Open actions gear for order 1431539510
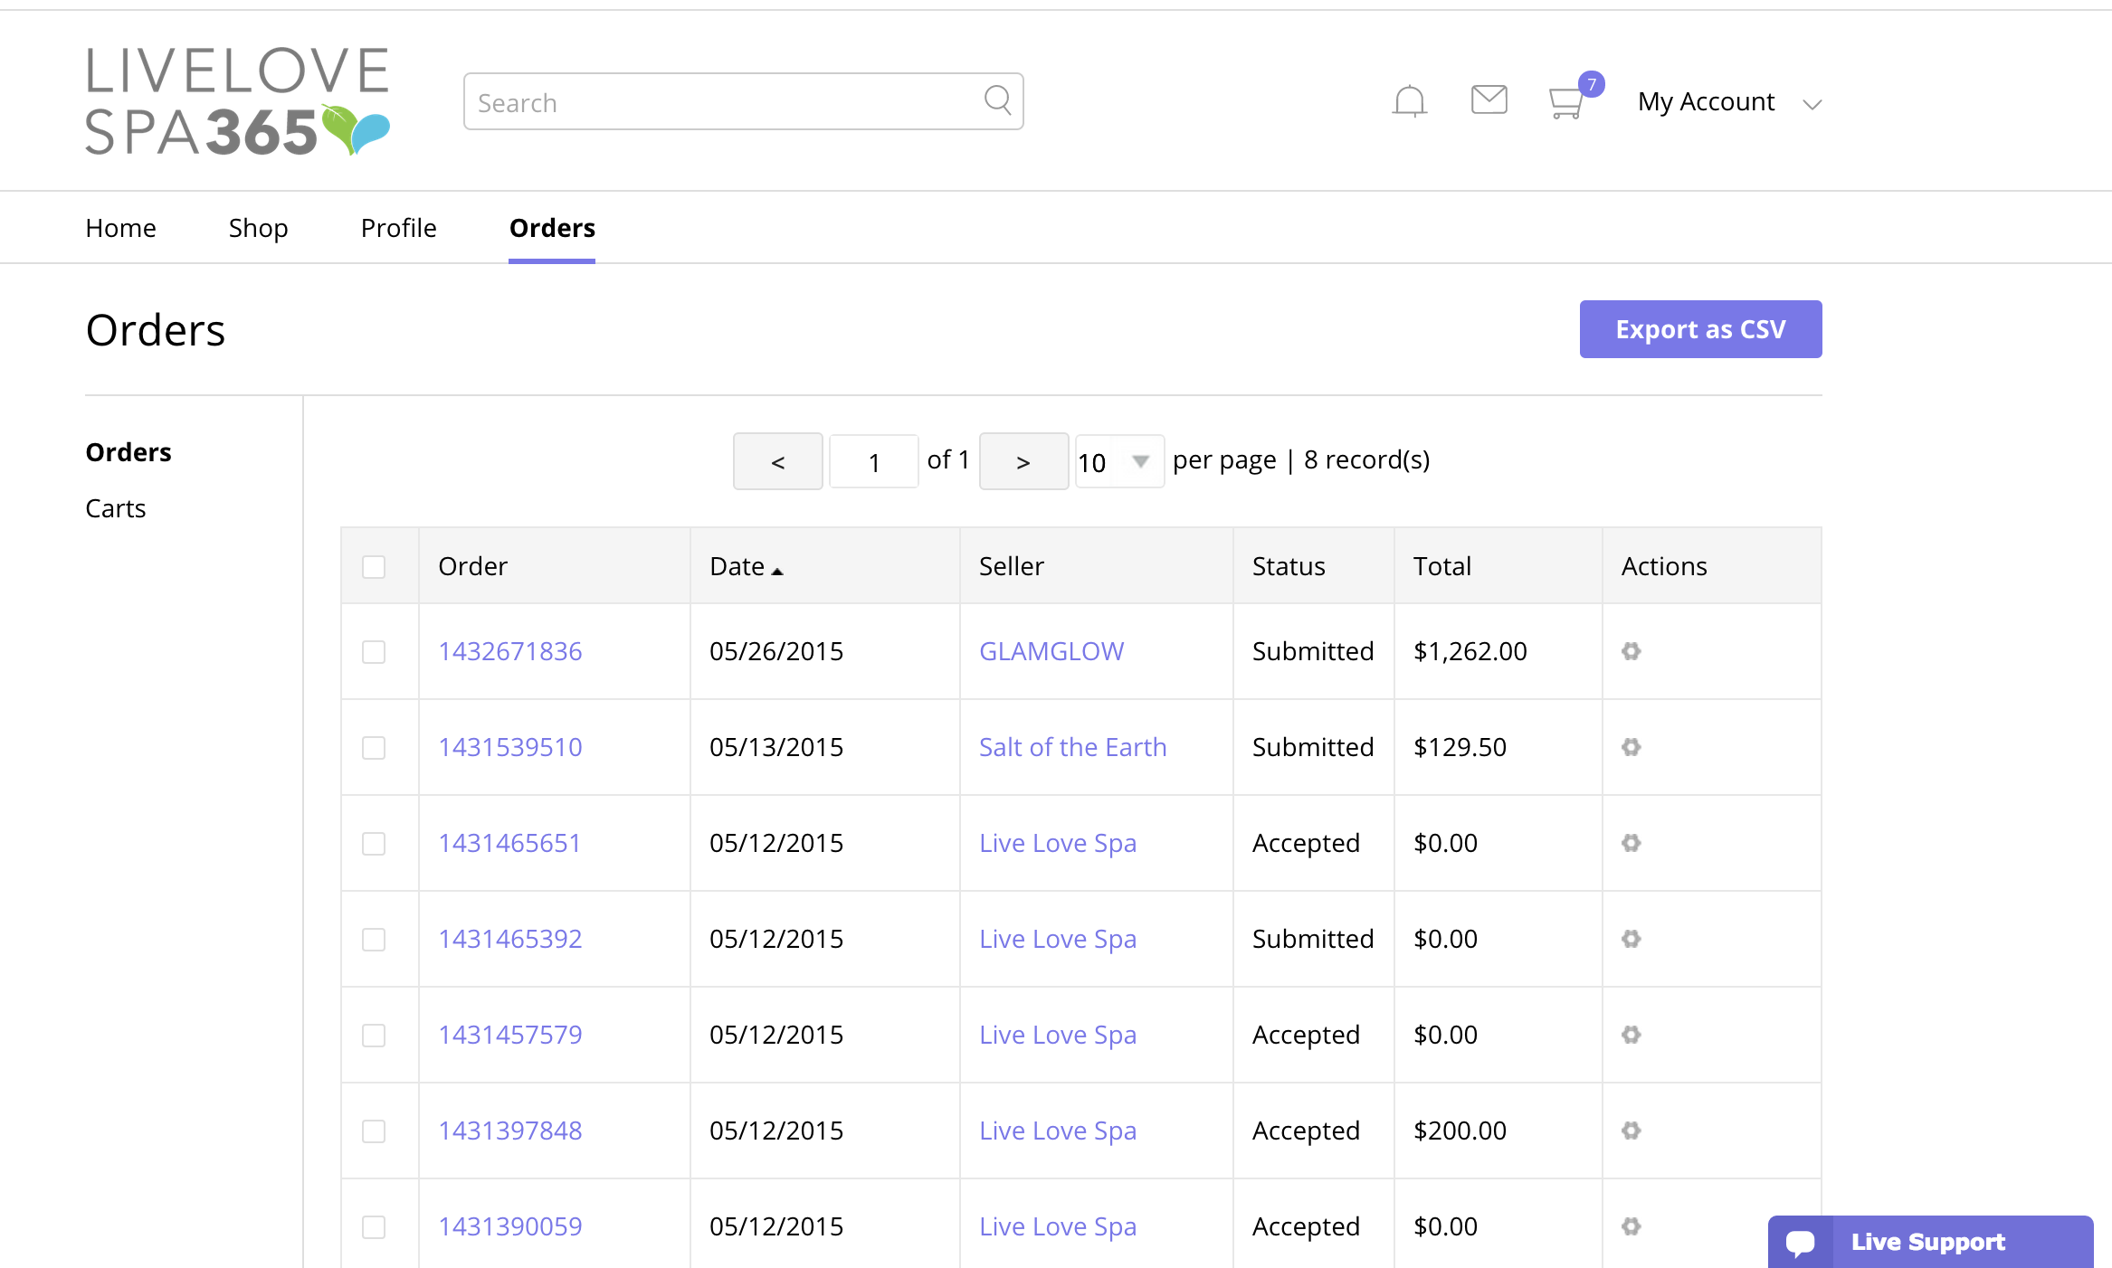 [x=1631, y=747]
